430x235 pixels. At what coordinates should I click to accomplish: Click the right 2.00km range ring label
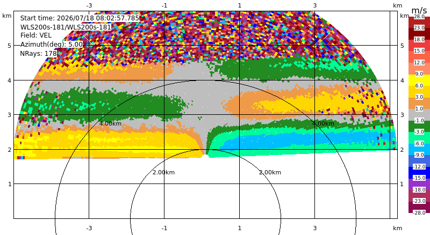pos(270,172)
